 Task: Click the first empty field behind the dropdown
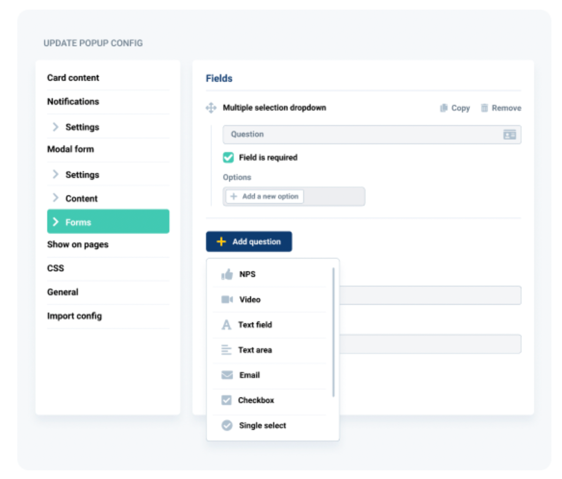pyautogui.click(x=431, y=295)
